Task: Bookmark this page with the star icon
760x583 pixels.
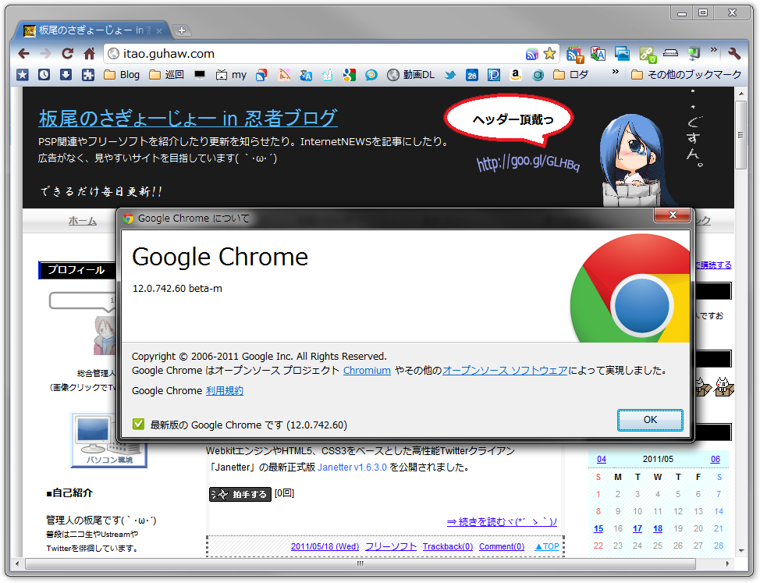Action: point(549,53)
